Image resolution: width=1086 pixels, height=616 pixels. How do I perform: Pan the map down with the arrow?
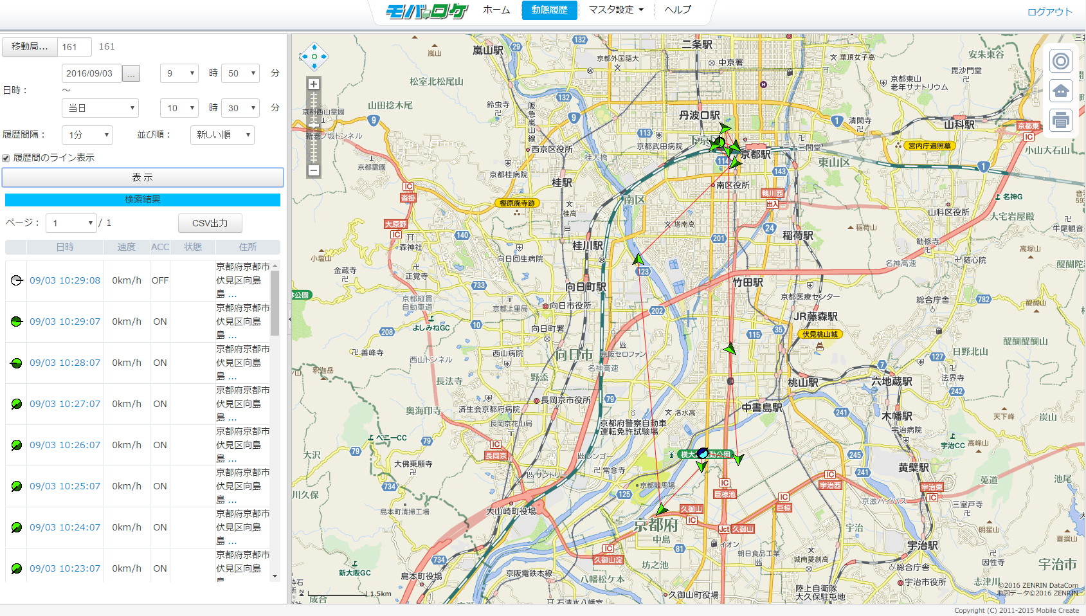(x=314, y=66)
